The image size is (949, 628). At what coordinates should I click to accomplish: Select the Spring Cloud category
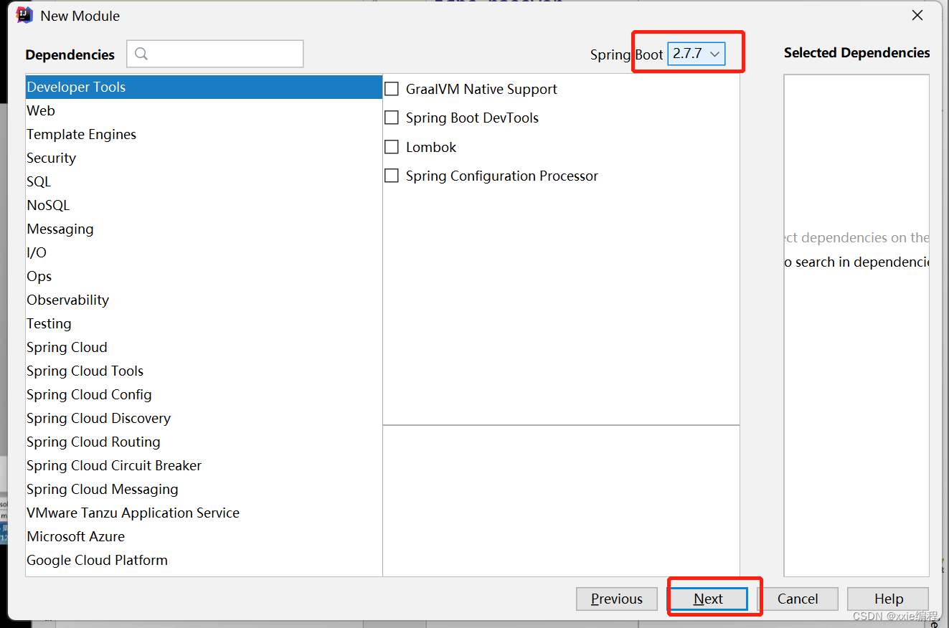pos(204,347)
